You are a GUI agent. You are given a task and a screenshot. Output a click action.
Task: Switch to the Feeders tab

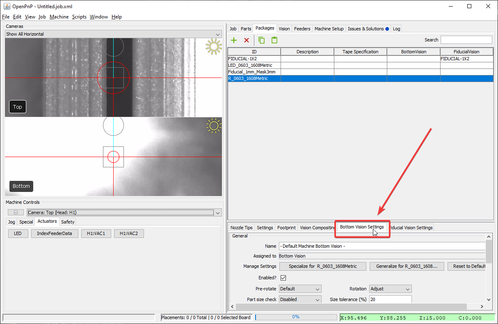click(x=302, y=29)
